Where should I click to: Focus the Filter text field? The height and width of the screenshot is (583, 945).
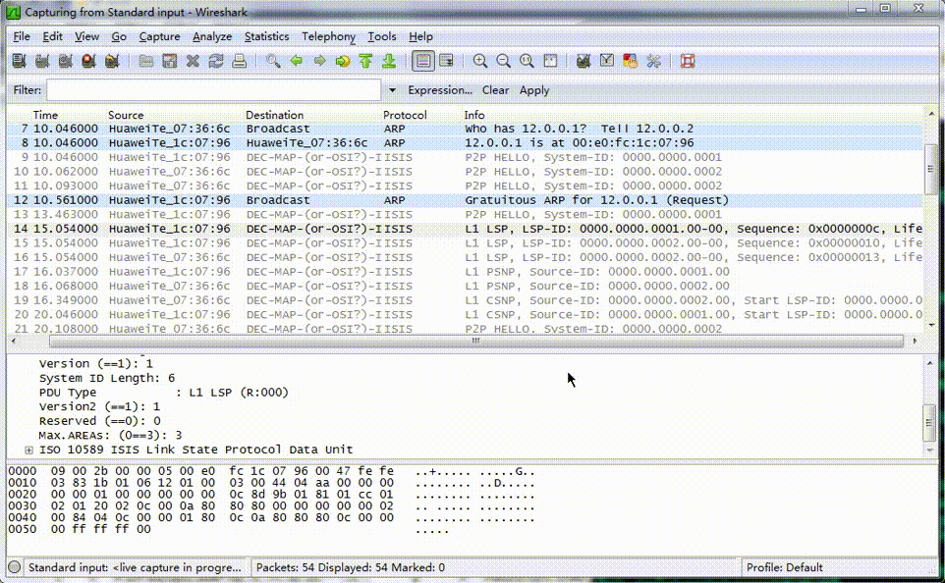tap(213, 90)
